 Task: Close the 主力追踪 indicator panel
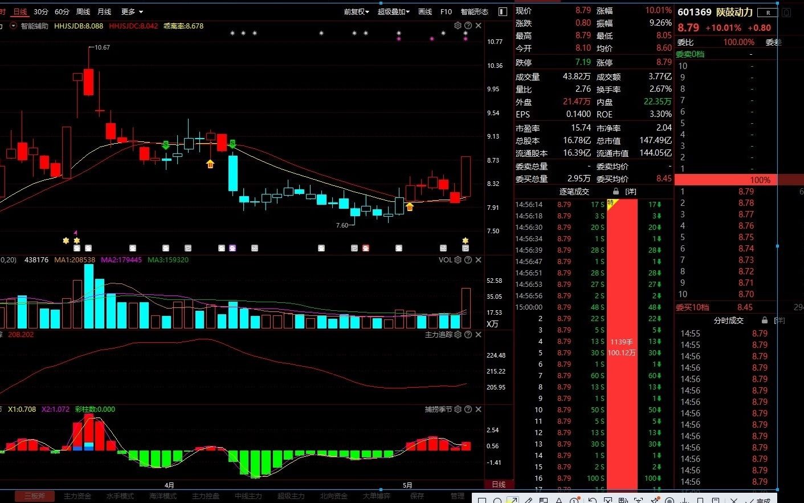pos(478,335)
